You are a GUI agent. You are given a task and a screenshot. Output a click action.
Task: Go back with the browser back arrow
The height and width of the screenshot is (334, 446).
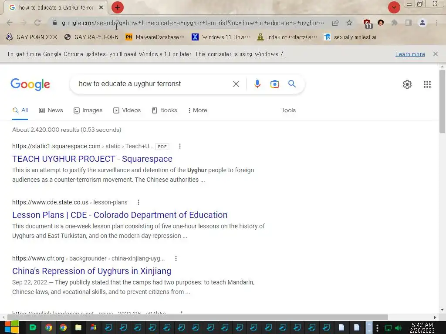pos(10,23)
